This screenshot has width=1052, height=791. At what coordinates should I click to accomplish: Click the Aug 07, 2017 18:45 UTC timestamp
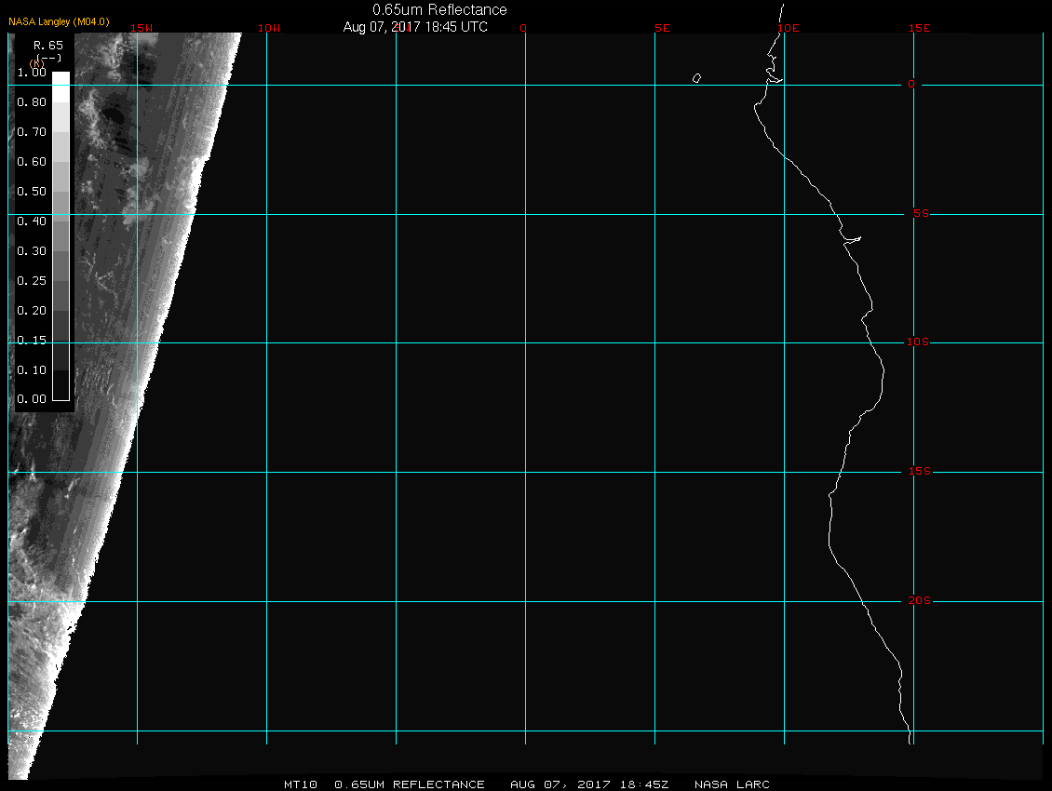[415, 27]
